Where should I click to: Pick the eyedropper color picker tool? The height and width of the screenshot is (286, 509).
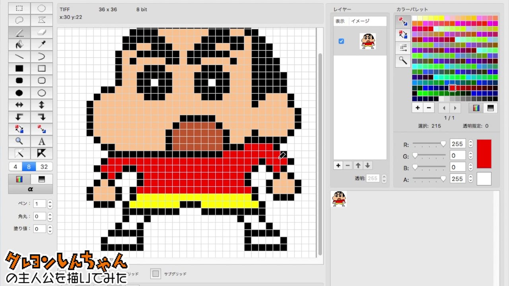(41, 44)
